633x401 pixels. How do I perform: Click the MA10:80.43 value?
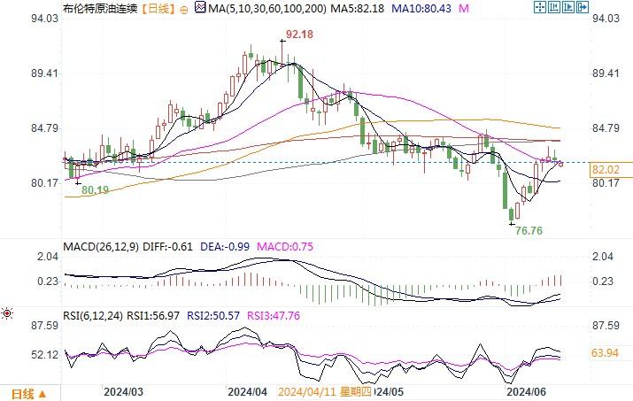coord(421,8)
